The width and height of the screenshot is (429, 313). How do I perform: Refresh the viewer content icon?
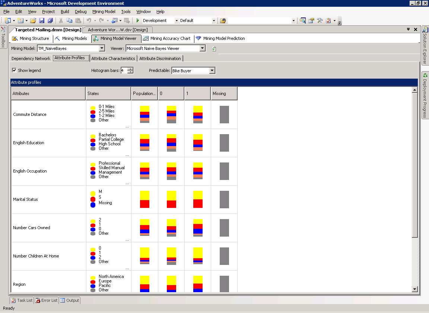point(214,49)
